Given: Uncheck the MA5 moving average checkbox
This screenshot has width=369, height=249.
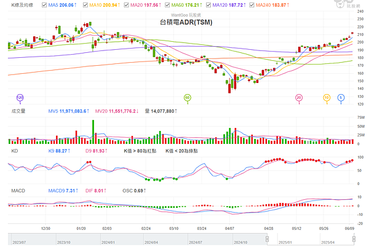Looking at the screenshot, I should 44,5.
